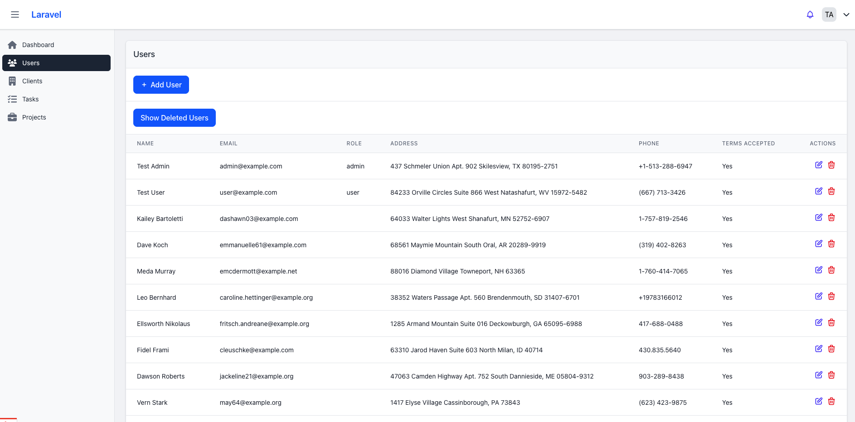Image resolution: width=855 pixels, height=422 pixels.
Task: Navigate to Projects in sidebar
Action: (34, 117)
